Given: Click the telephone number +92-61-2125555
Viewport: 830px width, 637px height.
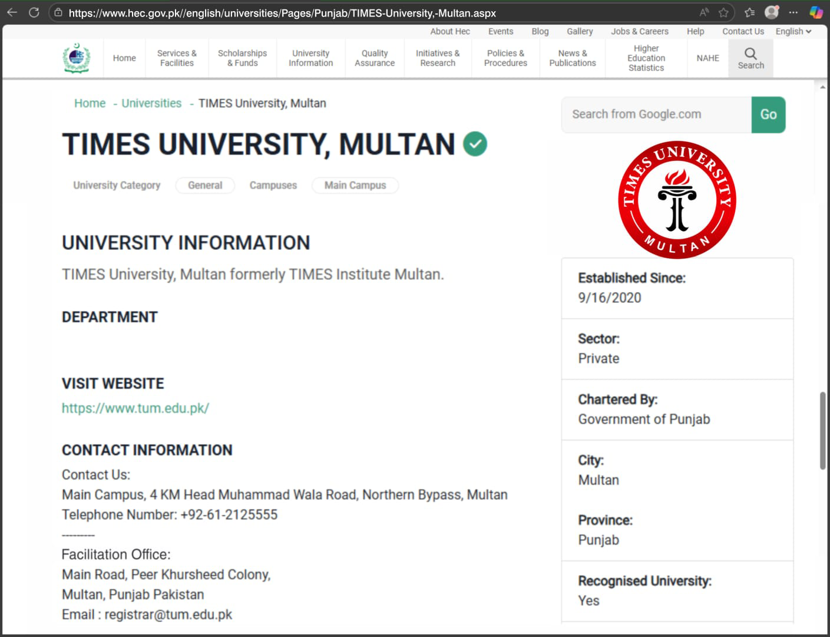Looking at the screenshot, I should point(229,514).
